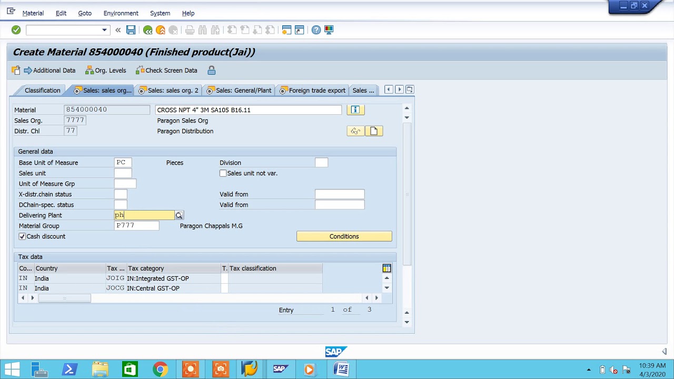Click the tax table settings grid icon
The image size is (674, 379).
click(386, 268)
